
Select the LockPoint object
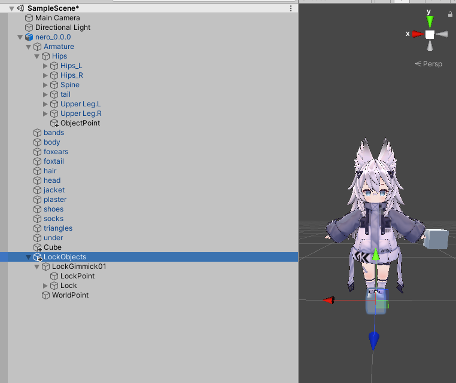coord(77,276)
